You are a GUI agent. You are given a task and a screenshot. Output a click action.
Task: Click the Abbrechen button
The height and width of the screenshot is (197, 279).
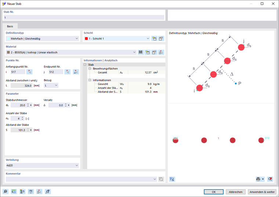(x=236, y=192)
